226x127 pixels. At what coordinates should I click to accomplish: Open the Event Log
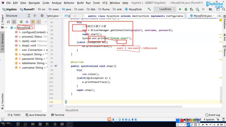(x=213, y=115)
